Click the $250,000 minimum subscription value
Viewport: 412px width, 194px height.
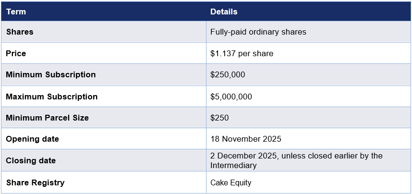pyautogui.click(x=228, y=74)
